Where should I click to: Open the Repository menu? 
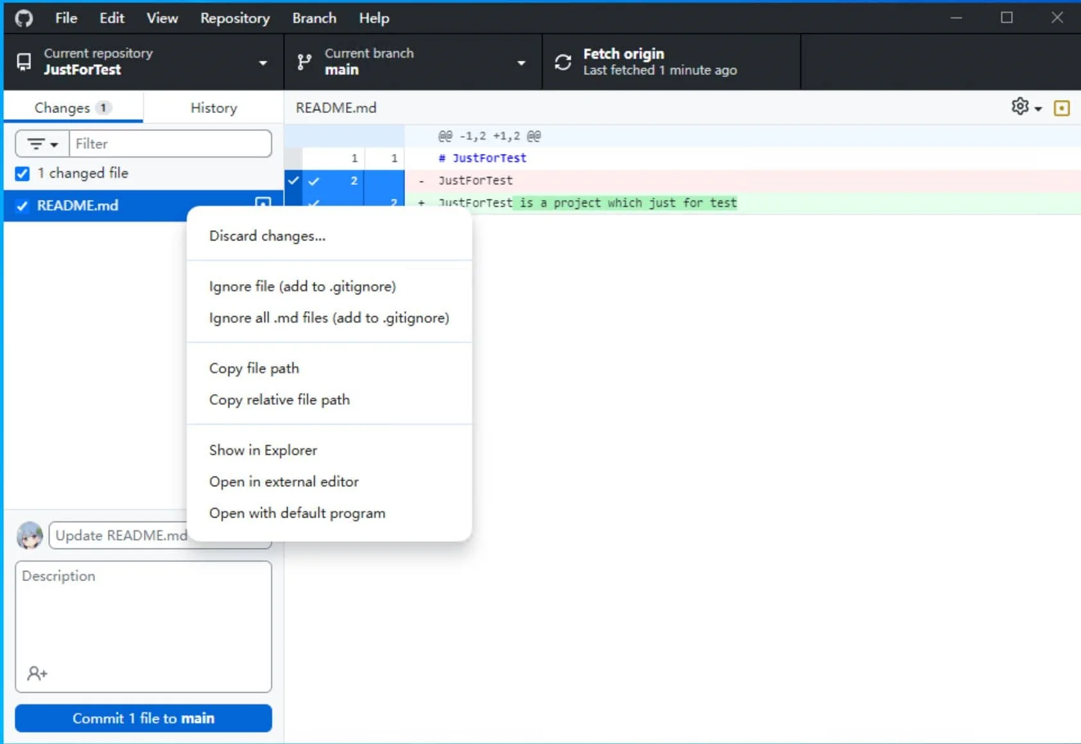[x=235, y=18]
